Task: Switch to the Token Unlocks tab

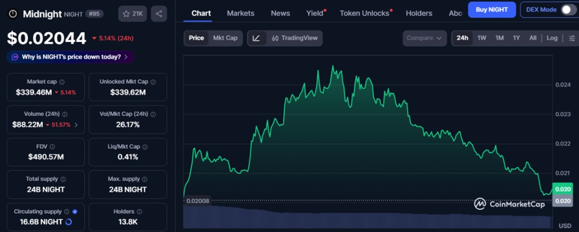Action: (x=365, y=14)
